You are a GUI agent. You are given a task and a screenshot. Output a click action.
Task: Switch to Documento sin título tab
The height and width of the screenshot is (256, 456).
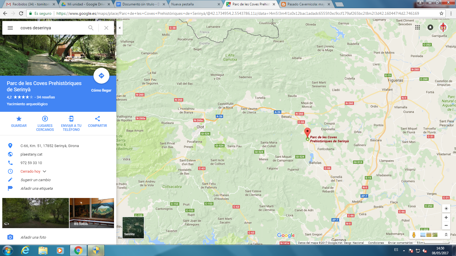coord(141,4)
